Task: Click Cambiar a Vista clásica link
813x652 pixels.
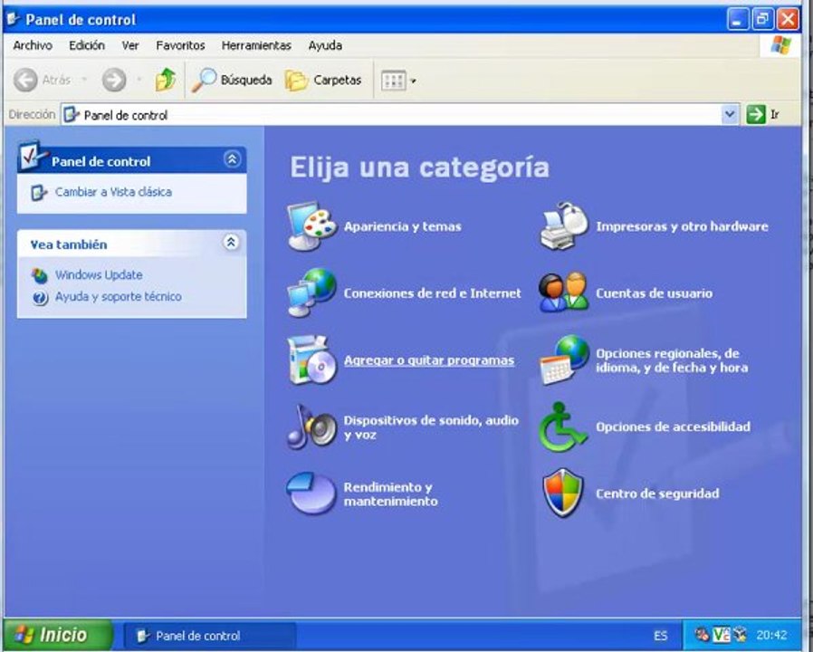Action: [113, 192]
